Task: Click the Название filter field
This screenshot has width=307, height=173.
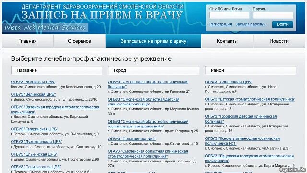Action: tap(57, 70)
